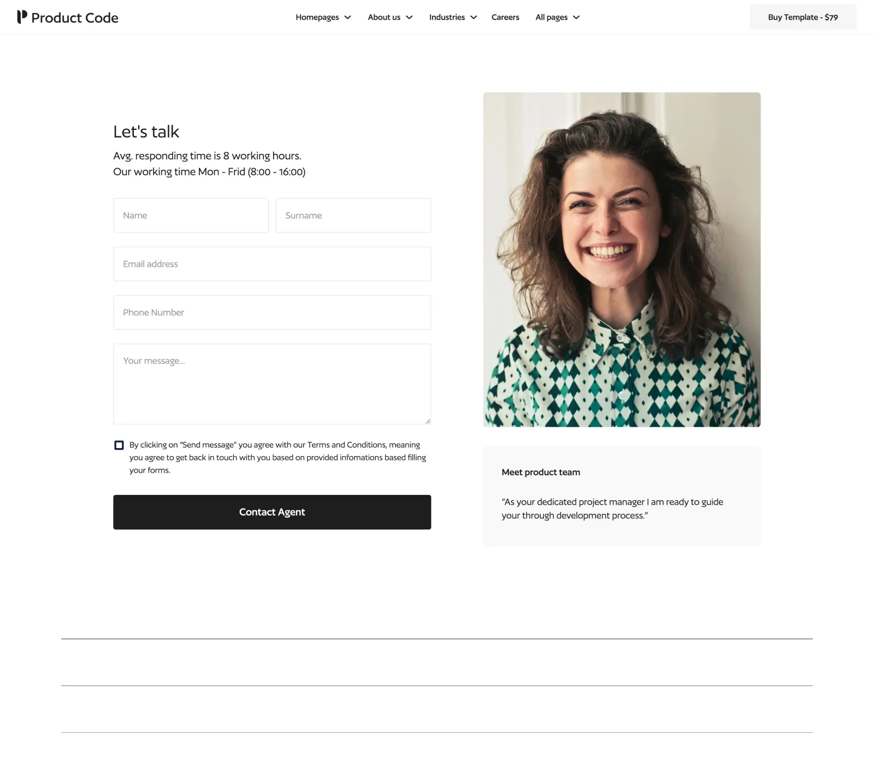Image resolution: width=874 pixels, height=764 pixels.
Task: Click into the Email address field
Action: coord(272,264)
